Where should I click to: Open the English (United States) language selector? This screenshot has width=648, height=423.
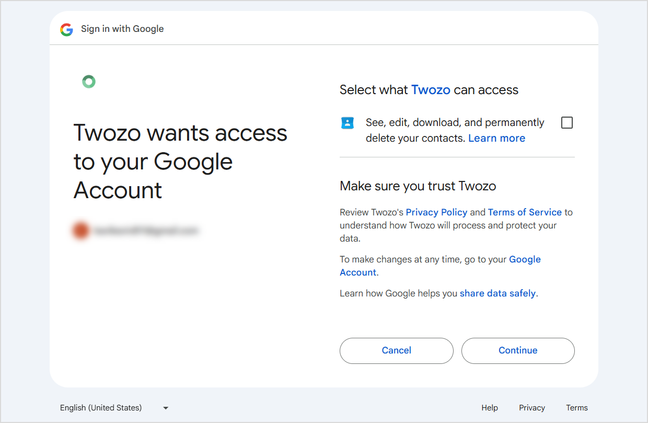coord(101,408)
